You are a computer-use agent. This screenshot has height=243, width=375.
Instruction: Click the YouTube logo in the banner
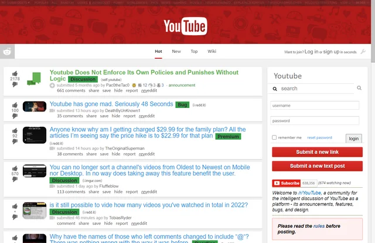[x=185, y=26]
